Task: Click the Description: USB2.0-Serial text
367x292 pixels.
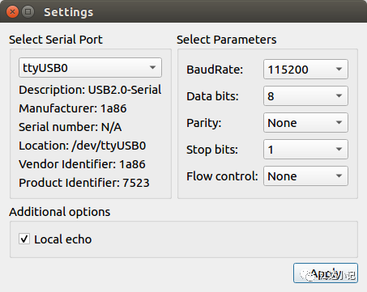Action: click(90, 90)
